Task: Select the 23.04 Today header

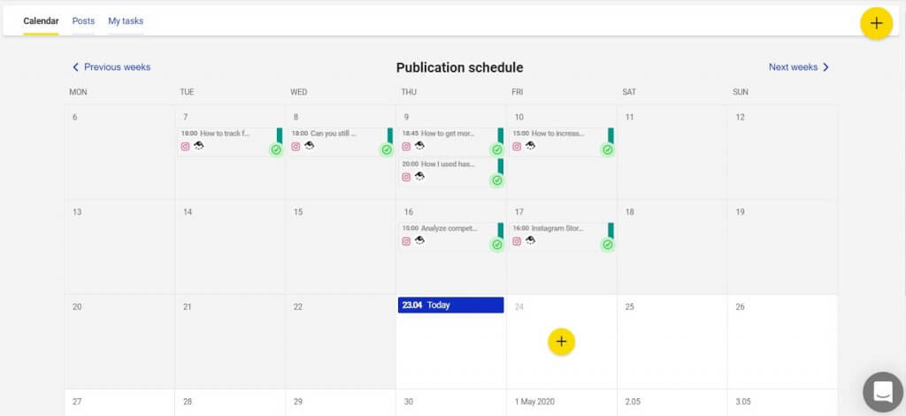Action: pos(450,305)
